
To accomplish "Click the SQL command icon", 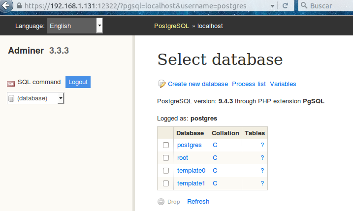I will (11, 83).
